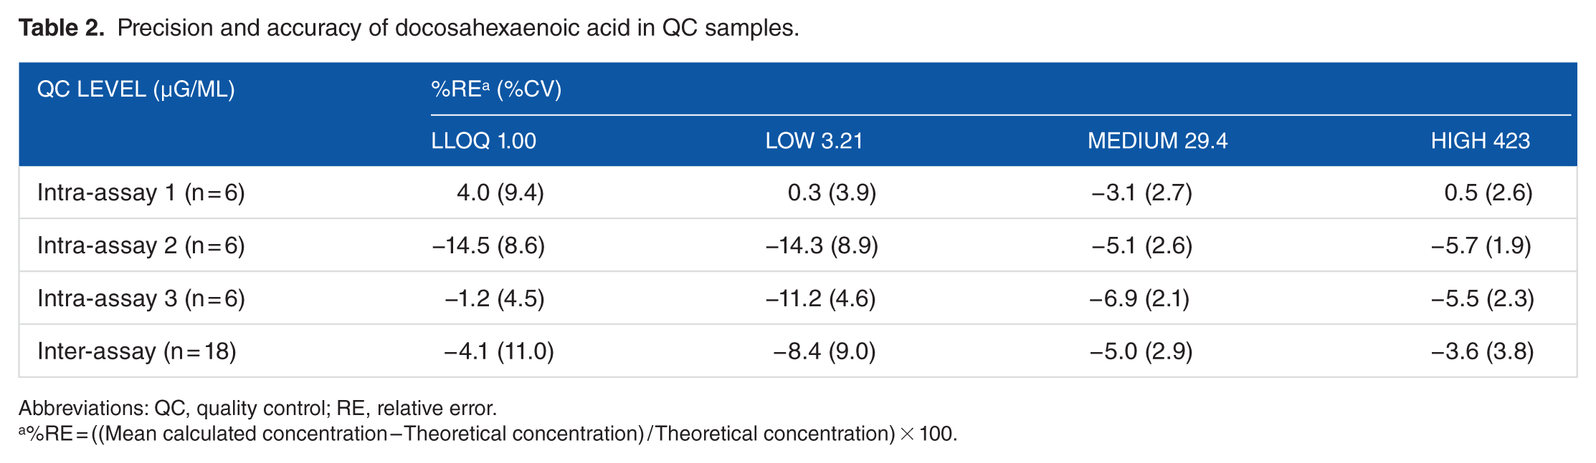This screenshot has height=463, width=1596.
Task: Select the MEDIUM 29.4 column header
Action: (1157, 141)
